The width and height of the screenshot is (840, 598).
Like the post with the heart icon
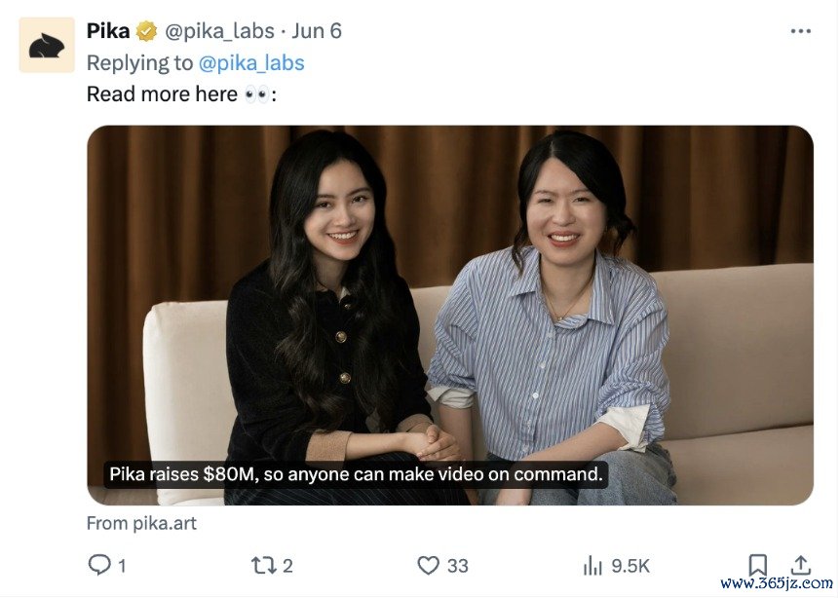[428, 565]
